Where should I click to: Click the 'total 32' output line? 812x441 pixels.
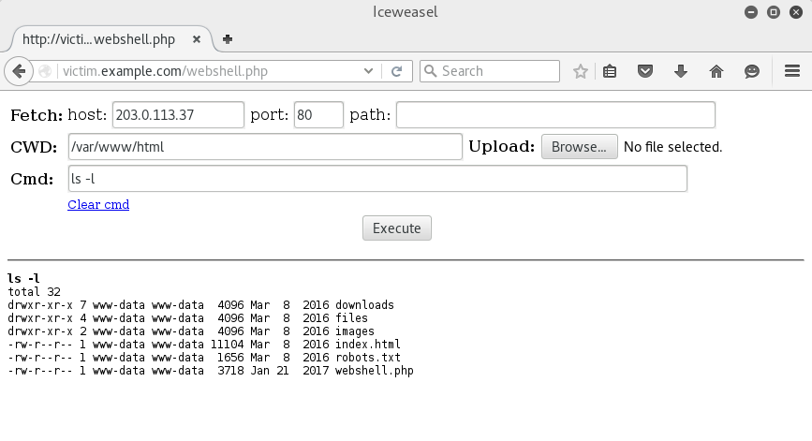(x=34, y=292)
